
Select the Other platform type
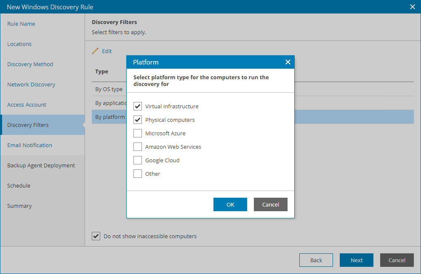coord(137,174)
